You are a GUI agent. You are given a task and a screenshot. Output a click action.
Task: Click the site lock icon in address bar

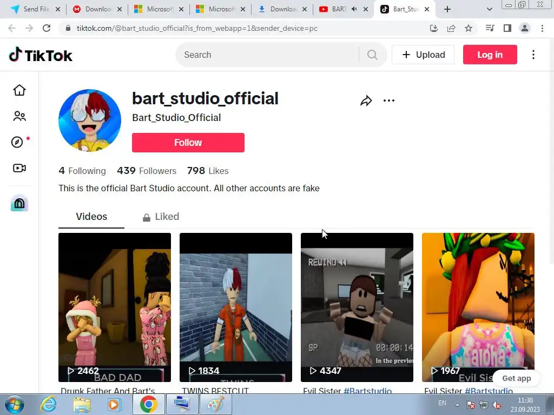(68, 28)
